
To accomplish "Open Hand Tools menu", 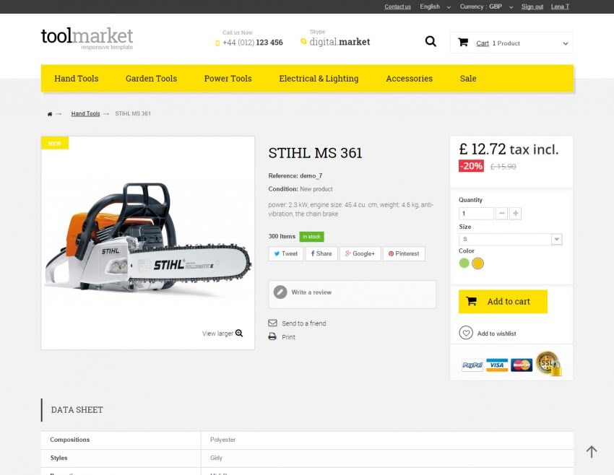I will (x=77, y=78).
